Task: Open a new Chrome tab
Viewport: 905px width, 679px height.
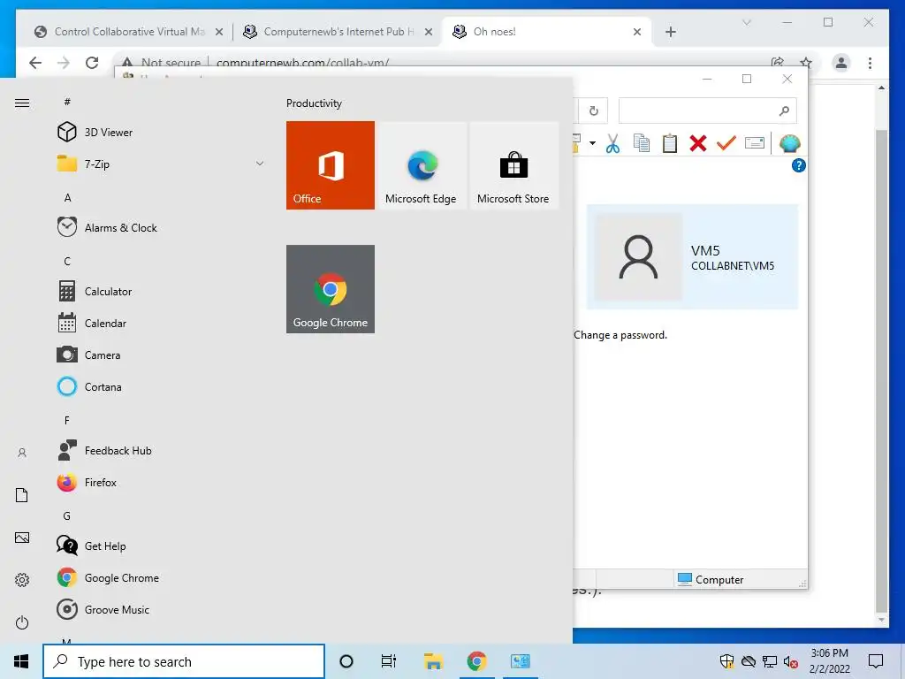Action: click(x=670, y=32)
